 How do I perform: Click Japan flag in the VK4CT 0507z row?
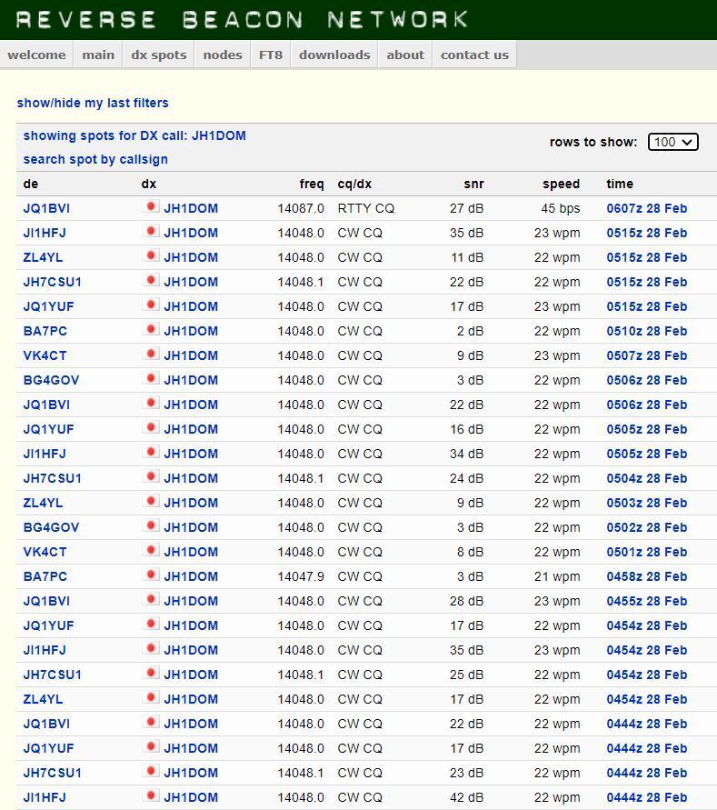(x=150, y=354)
